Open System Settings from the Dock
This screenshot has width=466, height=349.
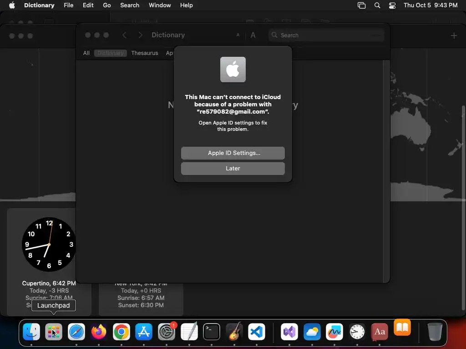click(x=167, y=331)
